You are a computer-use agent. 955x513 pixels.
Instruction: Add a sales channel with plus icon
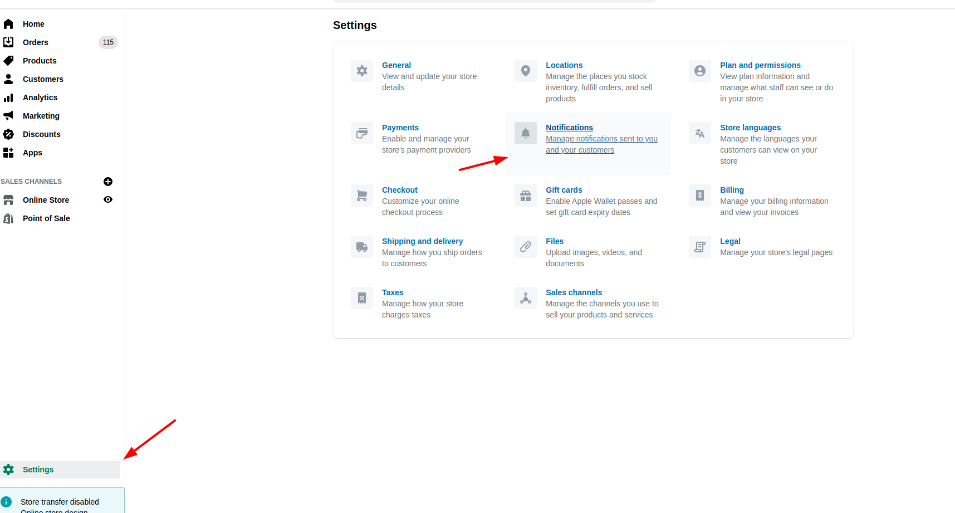108,182
